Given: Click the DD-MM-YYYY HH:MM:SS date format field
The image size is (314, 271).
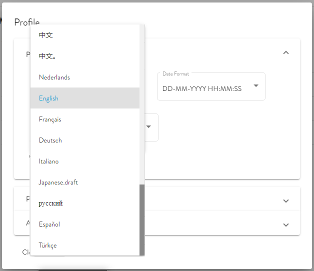Looking at the screenshot, I should tap(202, 88).
